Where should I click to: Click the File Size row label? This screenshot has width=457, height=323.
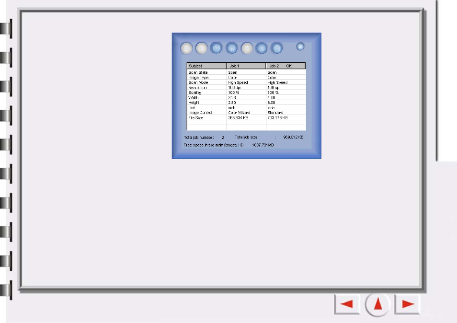pyautogui.click(x=196, y=118)
